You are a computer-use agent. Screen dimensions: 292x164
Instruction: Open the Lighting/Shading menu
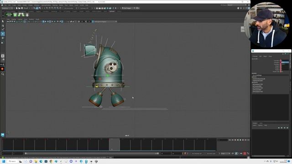46,5
